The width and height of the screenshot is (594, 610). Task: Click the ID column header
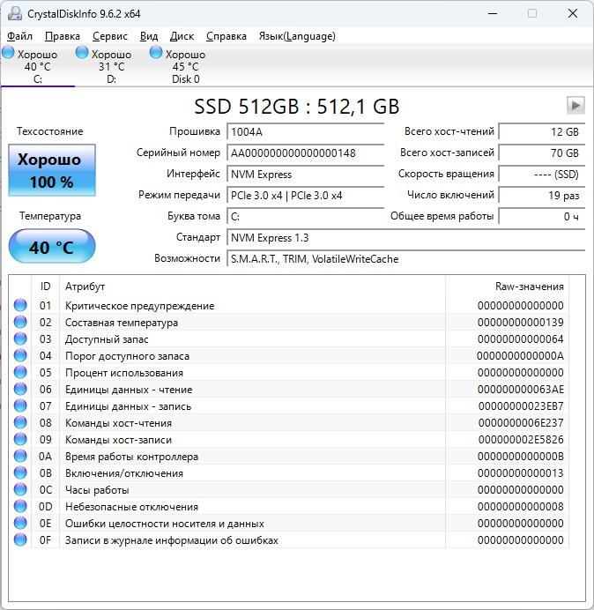[45, 286]
